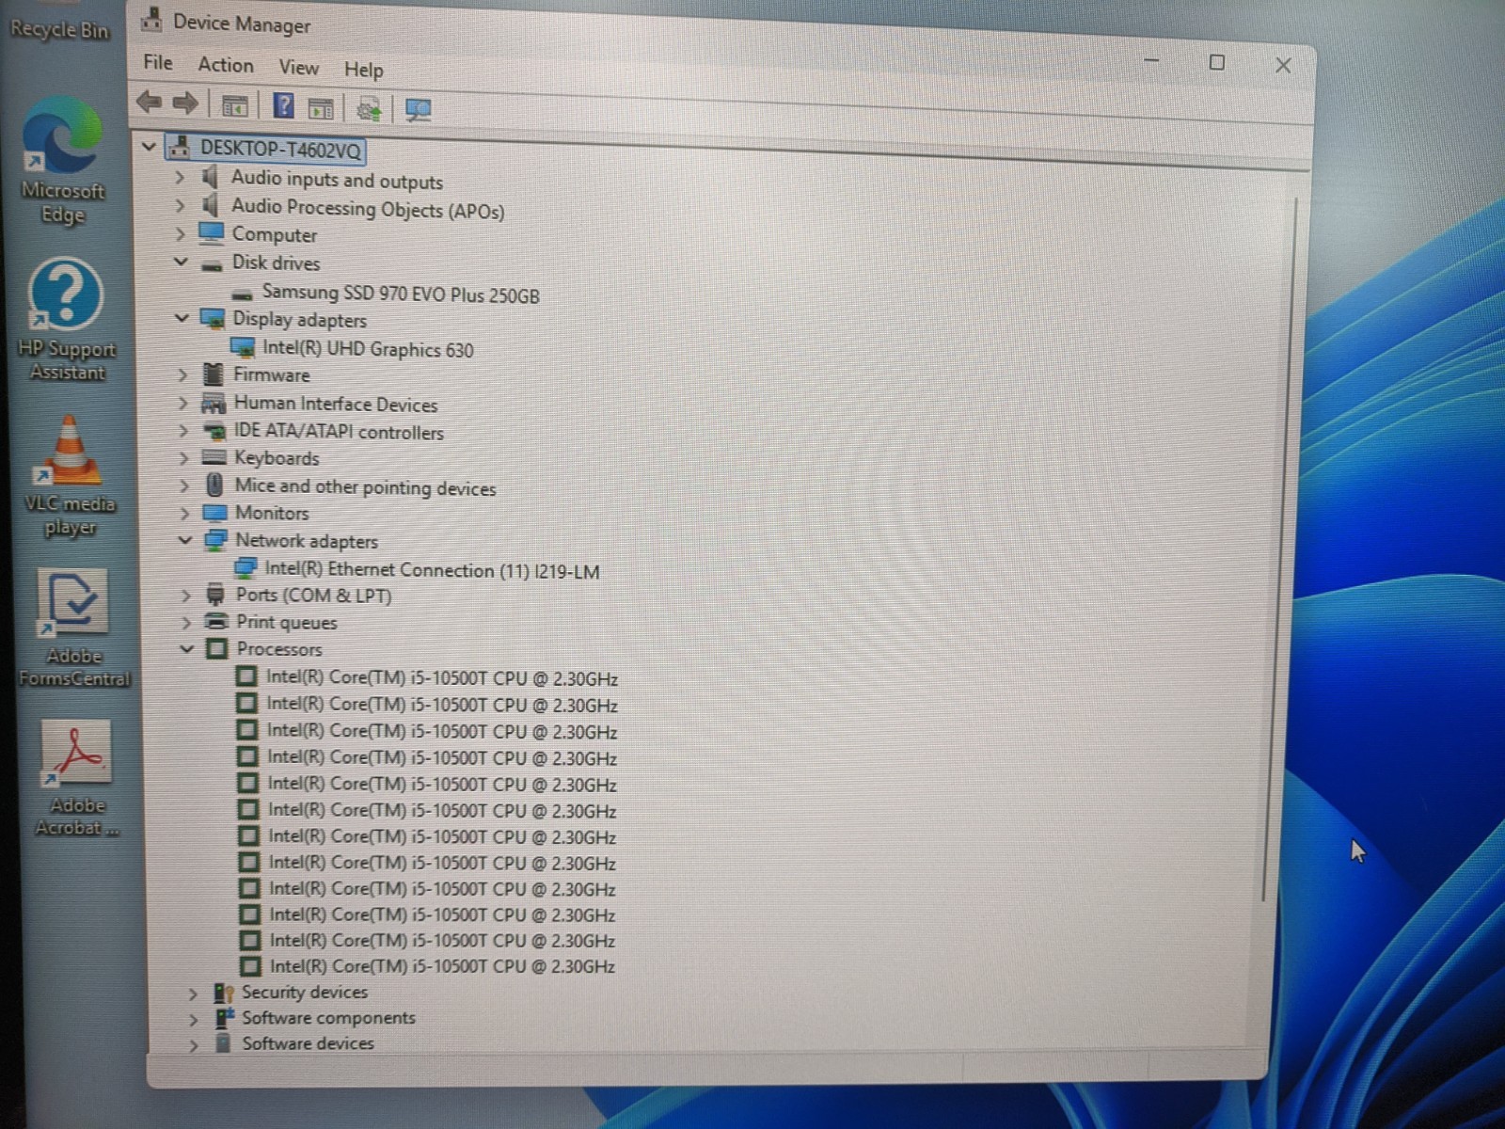
Task: Click the Forward arrow in the toolbar
Action: pos(185,103)
